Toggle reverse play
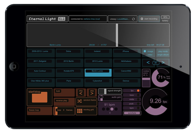The image size is (196, 138). [64, 102]
